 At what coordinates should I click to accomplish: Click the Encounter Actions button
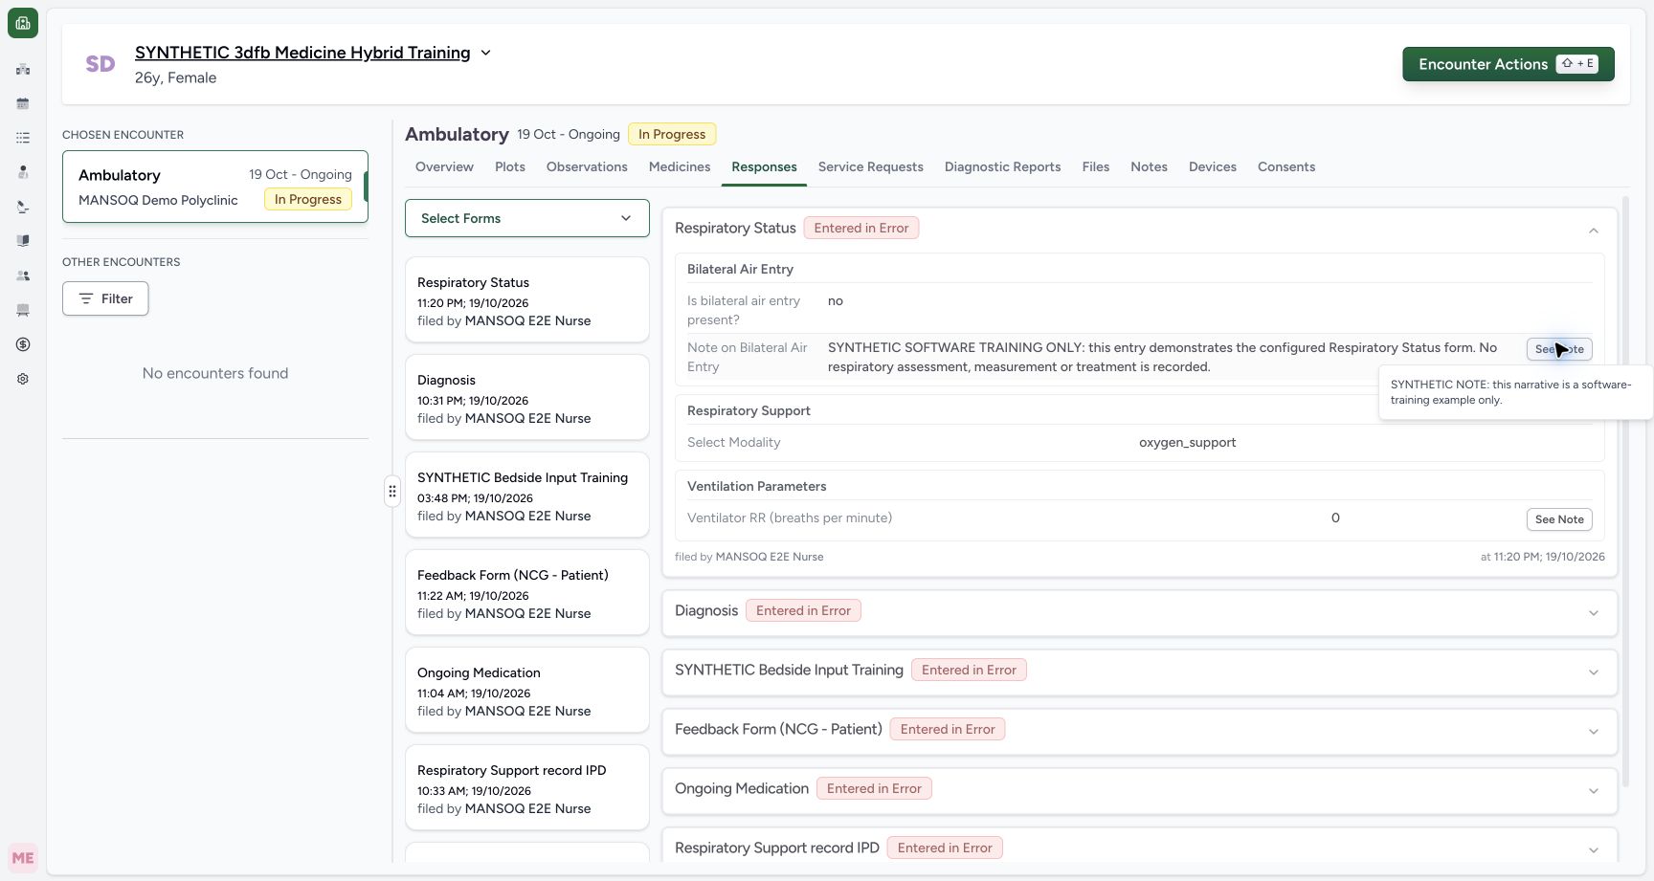(1509, 64)
